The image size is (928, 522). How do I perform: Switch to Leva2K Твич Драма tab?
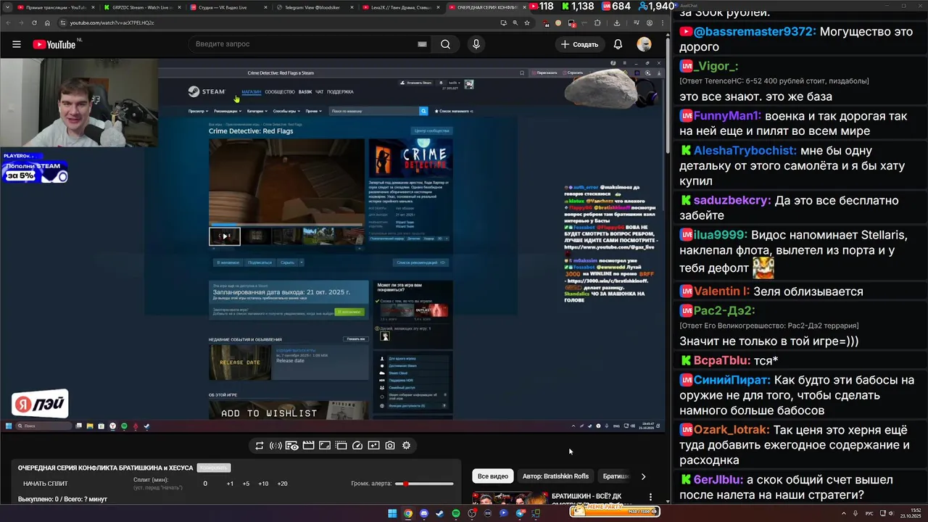pyautogui.click(x=402, y=7)
